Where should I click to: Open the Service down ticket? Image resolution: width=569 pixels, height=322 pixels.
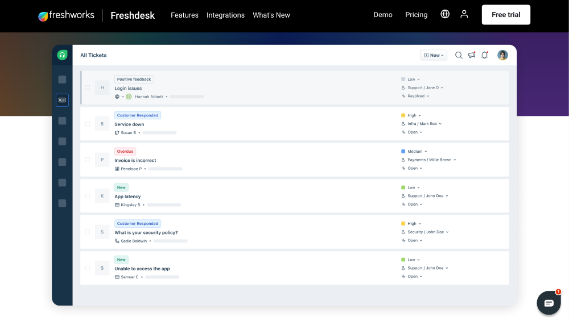tap(129, 124)
